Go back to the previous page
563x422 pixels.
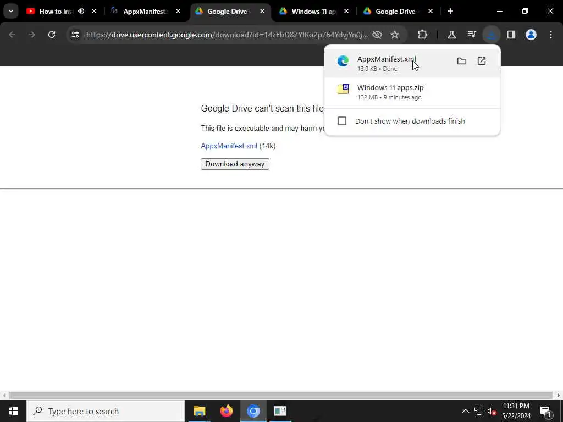click(12, 35)
